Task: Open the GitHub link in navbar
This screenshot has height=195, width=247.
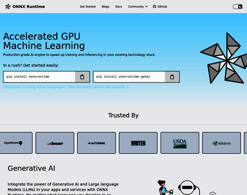Action: pos(160,6)
